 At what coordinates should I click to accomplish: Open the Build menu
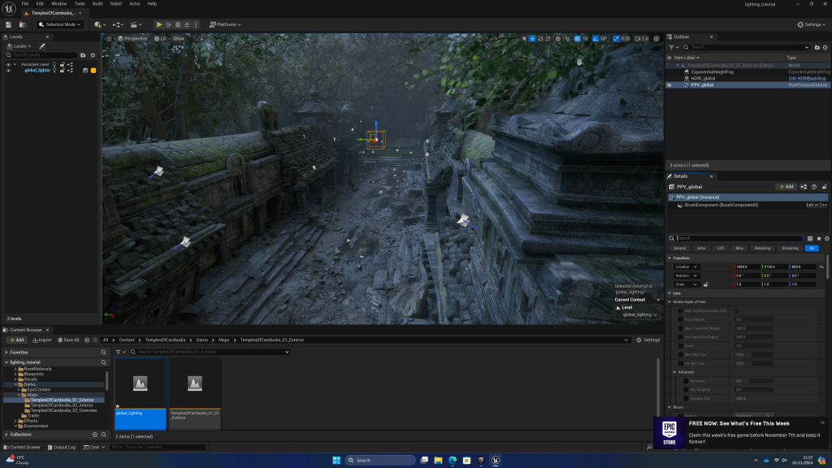point(97,4)
